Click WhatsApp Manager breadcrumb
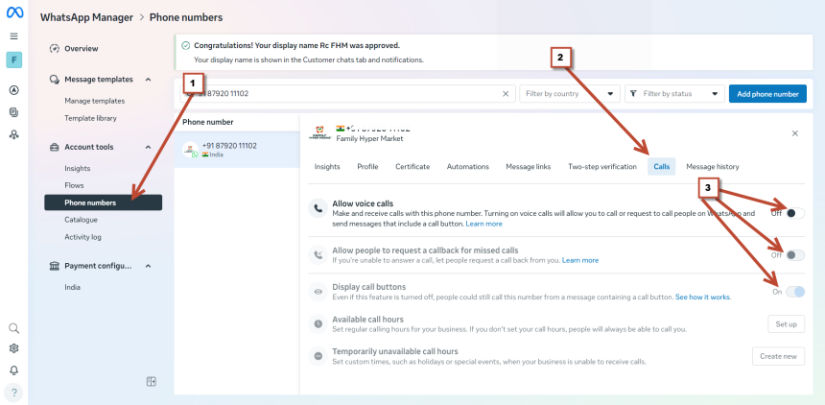Image resolution: width=825 pixels, height=405 pixels. (86, 17)
